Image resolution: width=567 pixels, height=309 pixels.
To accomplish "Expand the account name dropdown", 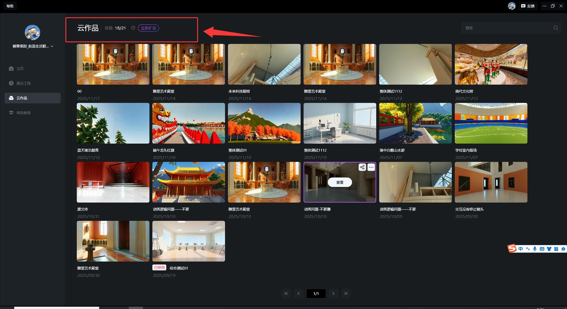I will pyautogui.click(x=52, y=46).
